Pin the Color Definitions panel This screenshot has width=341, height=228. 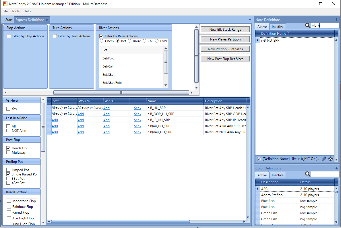[336, 168]
